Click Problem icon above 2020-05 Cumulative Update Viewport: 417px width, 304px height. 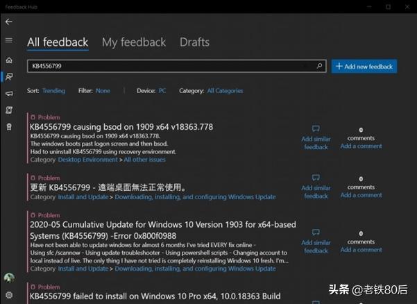(x=33, y=215)
